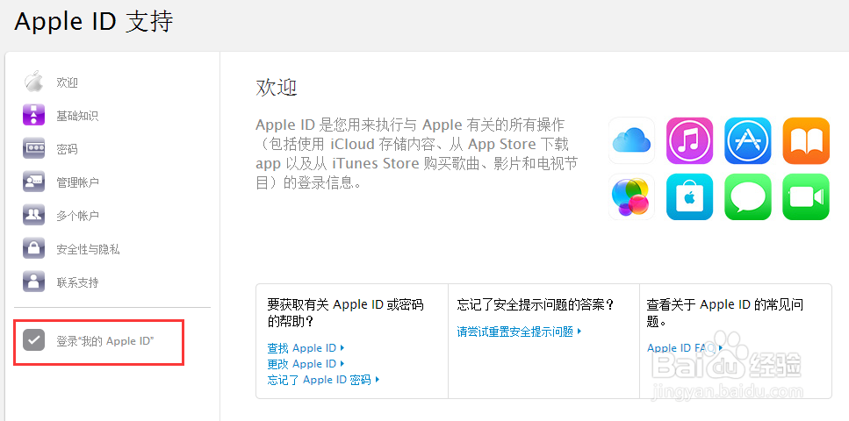Click the green Messages speech bubble icon
The height and width of the screenshot is (421, 849).
[x=748, y=196]
